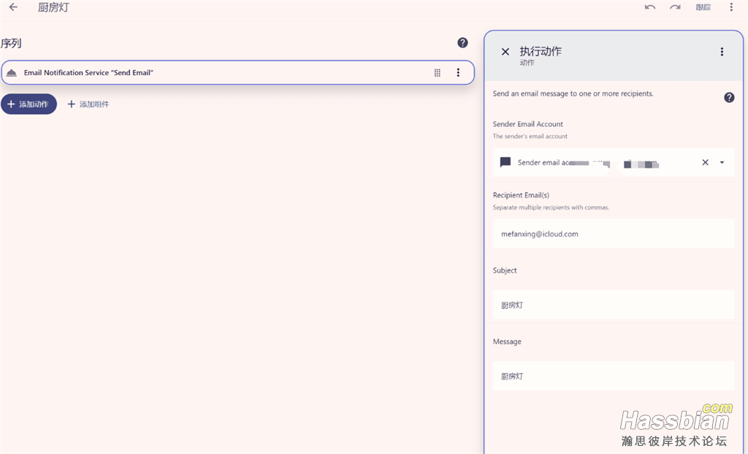
Task: Click the sender account chat icon
Action: (505, 163)
